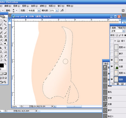Select the 眉毛 path entry

tap(115, 92)
